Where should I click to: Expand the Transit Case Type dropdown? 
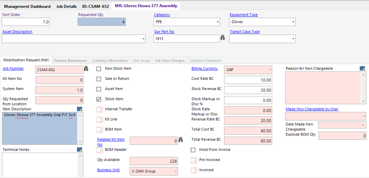coord(293,39)
